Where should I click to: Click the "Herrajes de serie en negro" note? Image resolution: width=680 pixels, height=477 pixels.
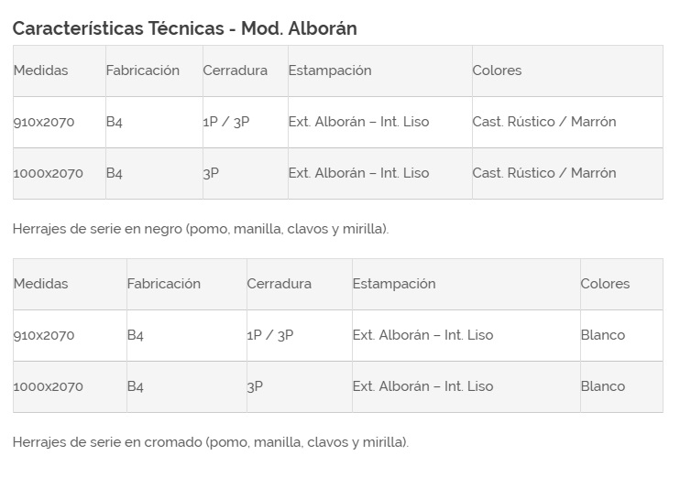(x=201, y=229)
